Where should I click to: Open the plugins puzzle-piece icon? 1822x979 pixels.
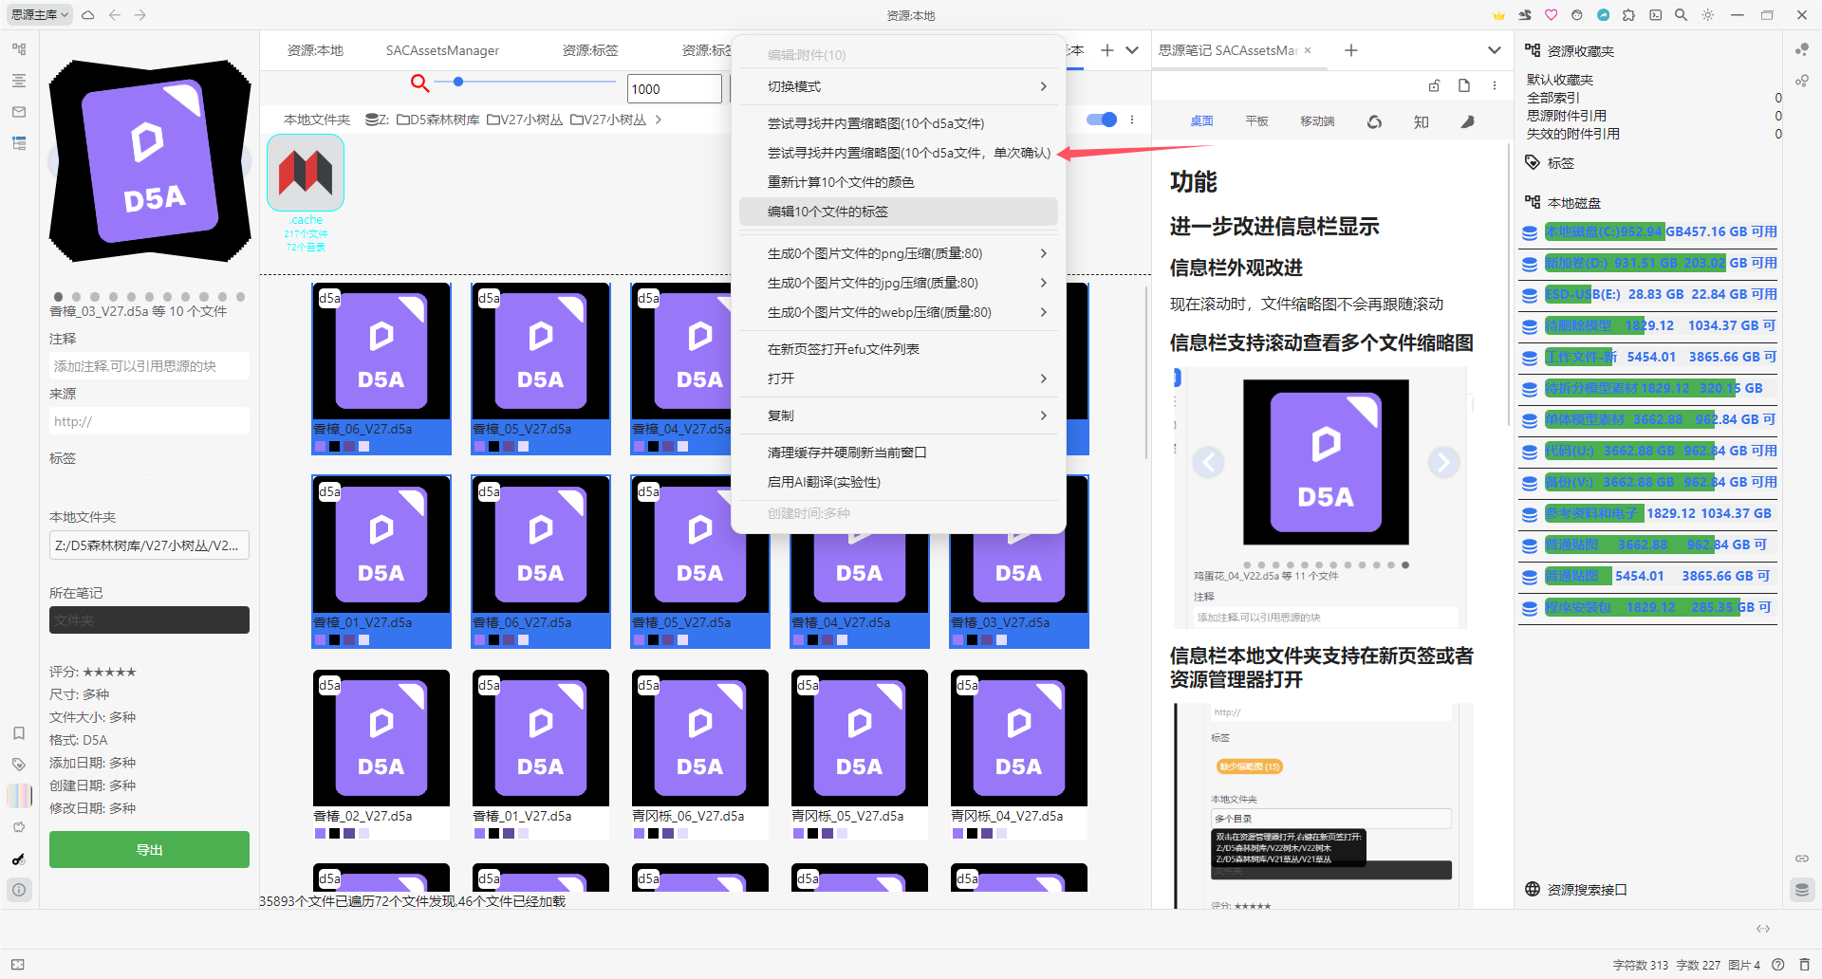[1628, 15]
